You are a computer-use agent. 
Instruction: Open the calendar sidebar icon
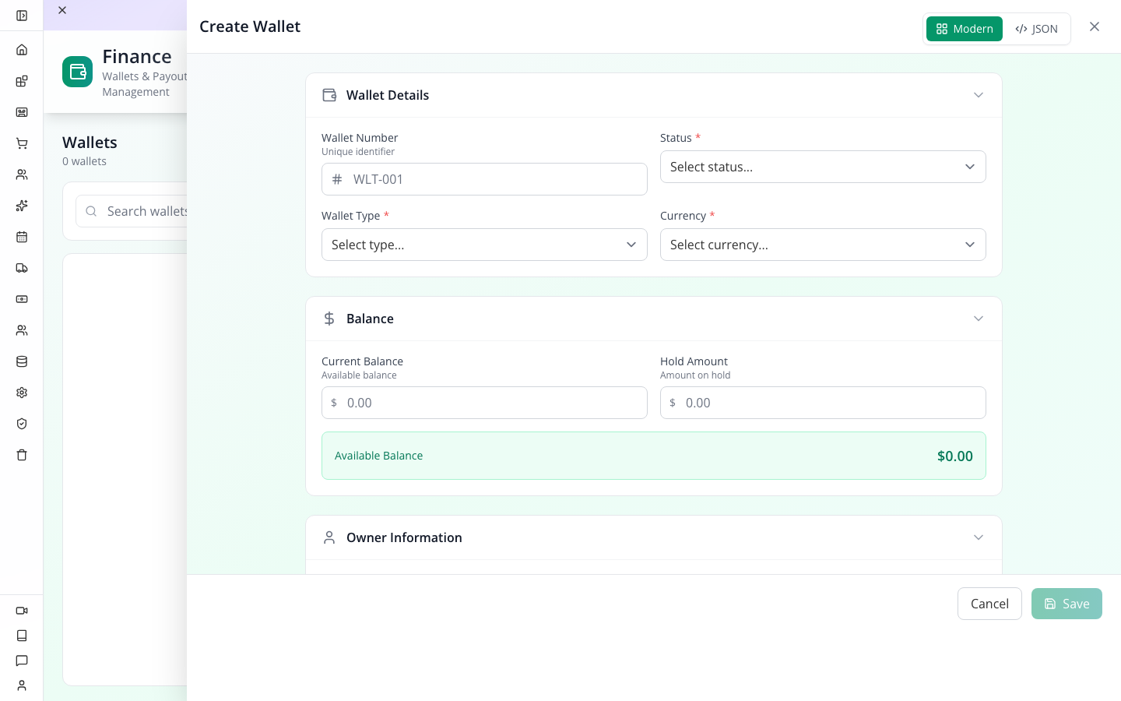click(22, 237)
